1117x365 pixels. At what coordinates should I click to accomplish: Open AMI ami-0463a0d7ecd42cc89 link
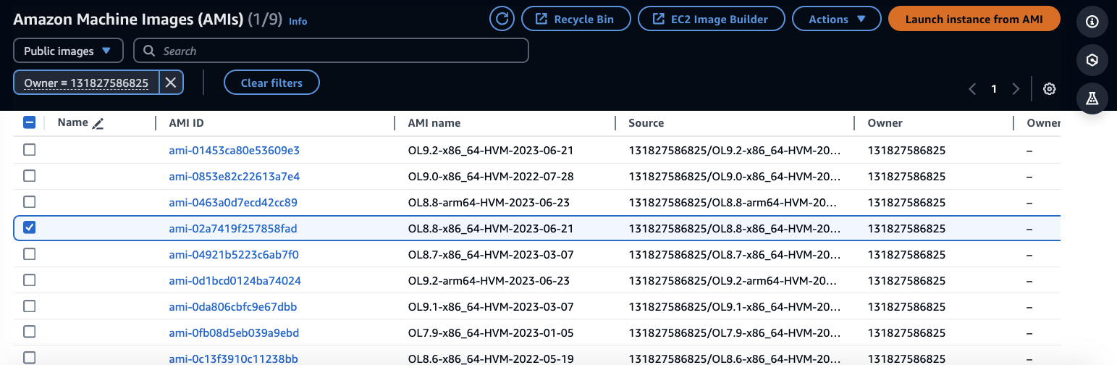pyautogui.click(x=233, y=203)
